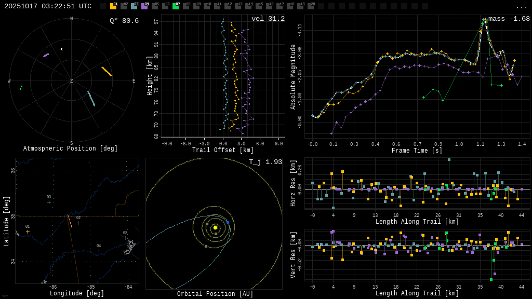The height and width of the screenshot is (299, 532).
Task: Click the orange trail in sky polar plot
Action: pyautogui.click(x=106, y=71)
